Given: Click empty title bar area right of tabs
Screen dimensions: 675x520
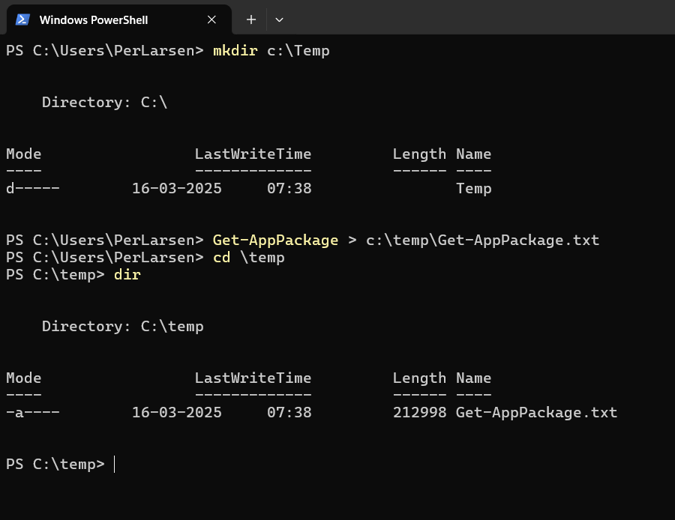Looking at the screenshot, I should [x=480, y=18].
